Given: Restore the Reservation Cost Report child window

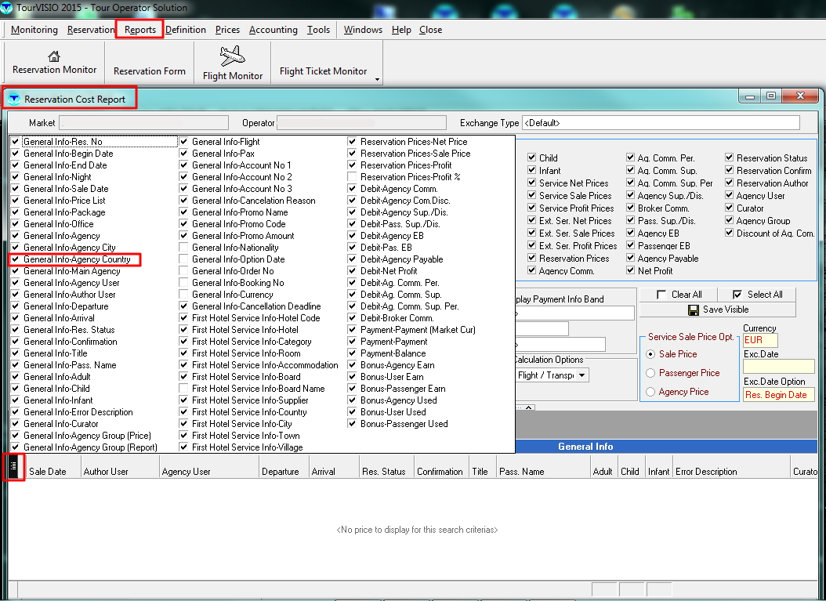Looking at the screenshot, I should (771, 96).
